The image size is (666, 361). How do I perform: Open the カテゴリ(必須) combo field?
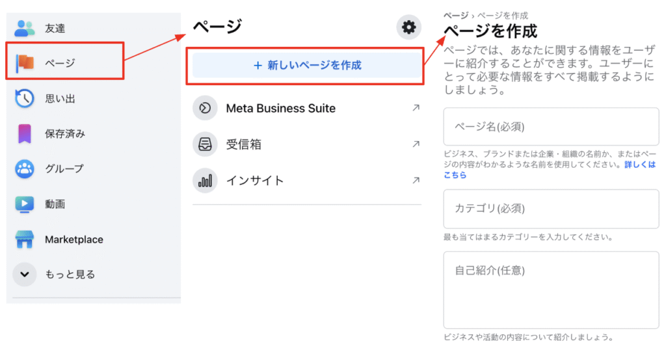coord(551,209)
